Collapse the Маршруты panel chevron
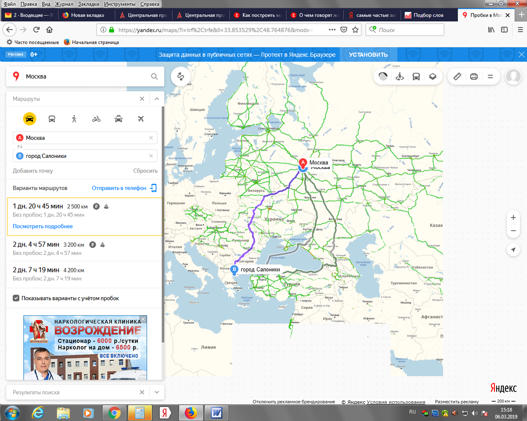The width and height of the screenshot is (527, 421). tap(157, 99)
